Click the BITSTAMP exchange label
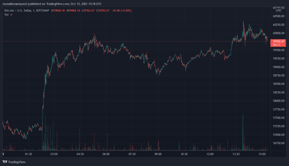This screenshot has width=289, height=166. pyautogui.click(x=43, y=10)
